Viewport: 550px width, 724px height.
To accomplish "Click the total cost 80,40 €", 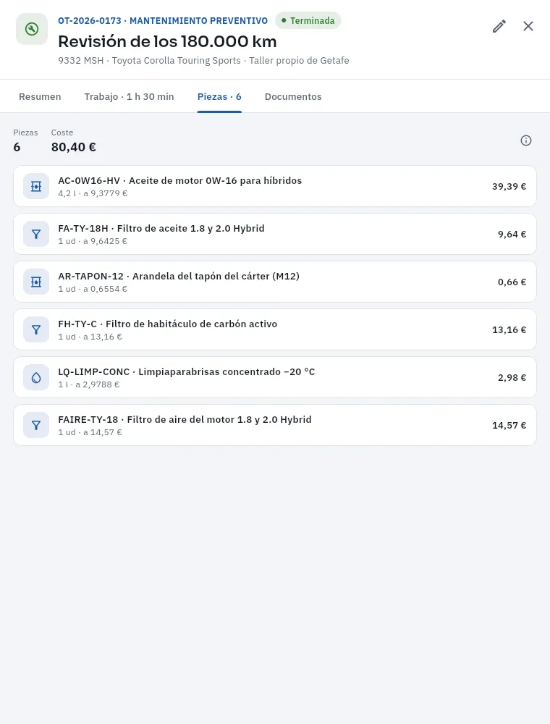I will point(73,147).
